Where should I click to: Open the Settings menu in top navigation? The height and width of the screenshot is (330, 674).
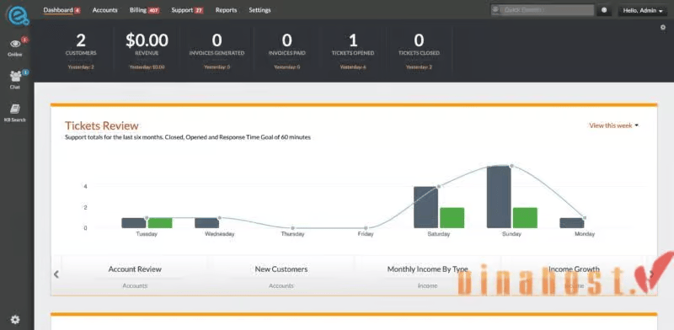259,10
